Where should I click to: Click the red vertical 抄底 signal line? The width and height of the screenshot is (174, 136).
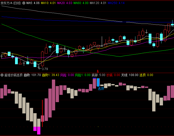(x=42, y=113)
